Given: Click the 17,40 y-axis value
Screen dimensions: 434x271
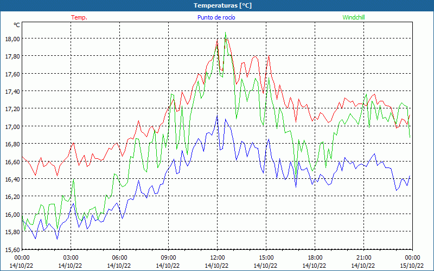Looking at the screenshot, I should click(x=12, y=92).
